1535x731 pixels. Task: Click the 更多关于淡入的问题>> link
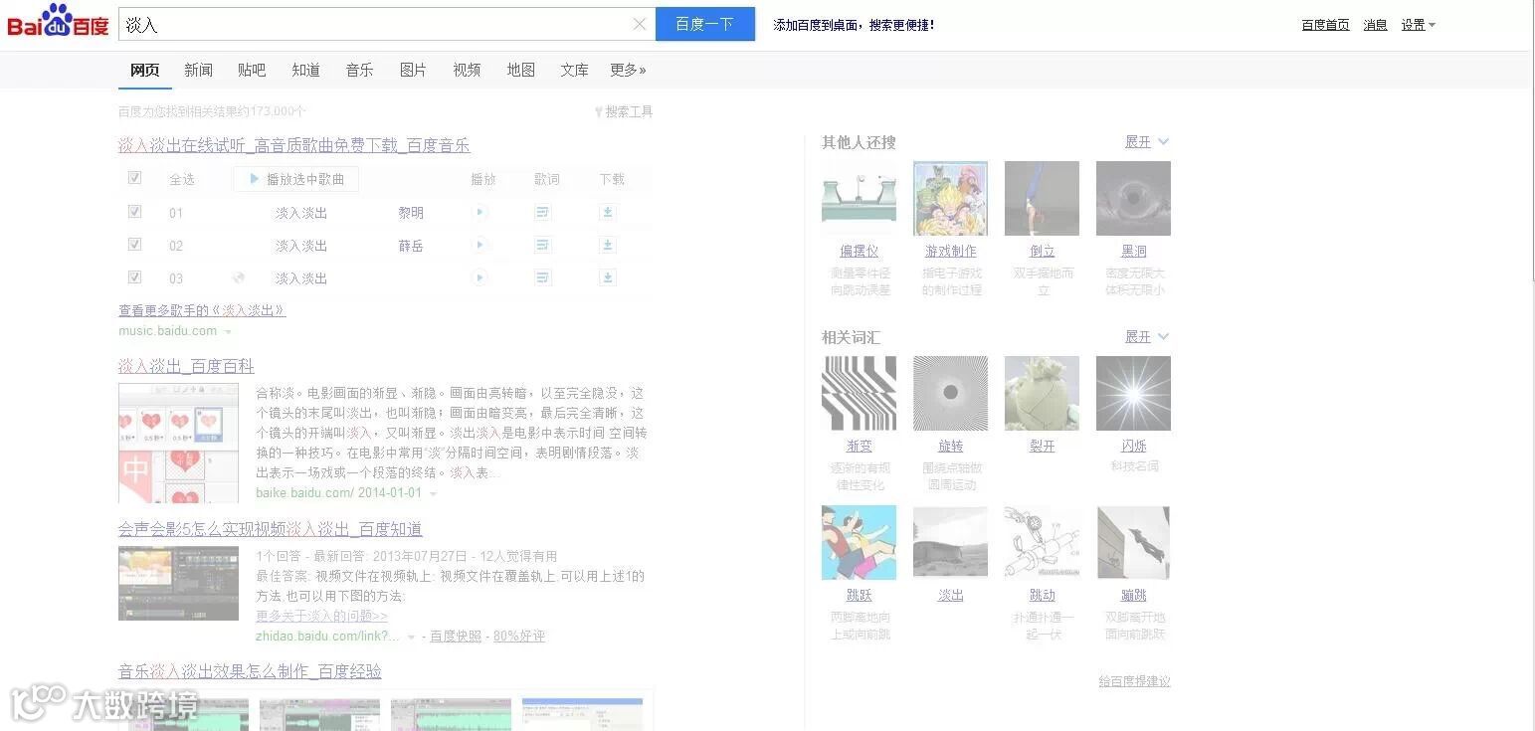pyautogui.click(x=321, y=617)
